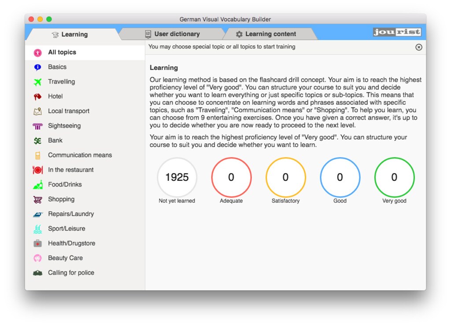Image resolution: width=451 pixels, height=326 pixels.
Task: Click the jourist logo
Action: tap(397, 32)
